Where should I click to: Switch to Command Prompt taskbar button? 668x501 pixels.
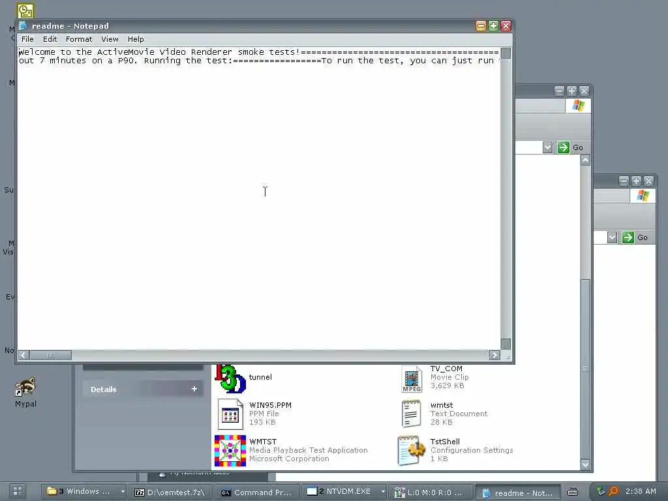pos(257,492)
